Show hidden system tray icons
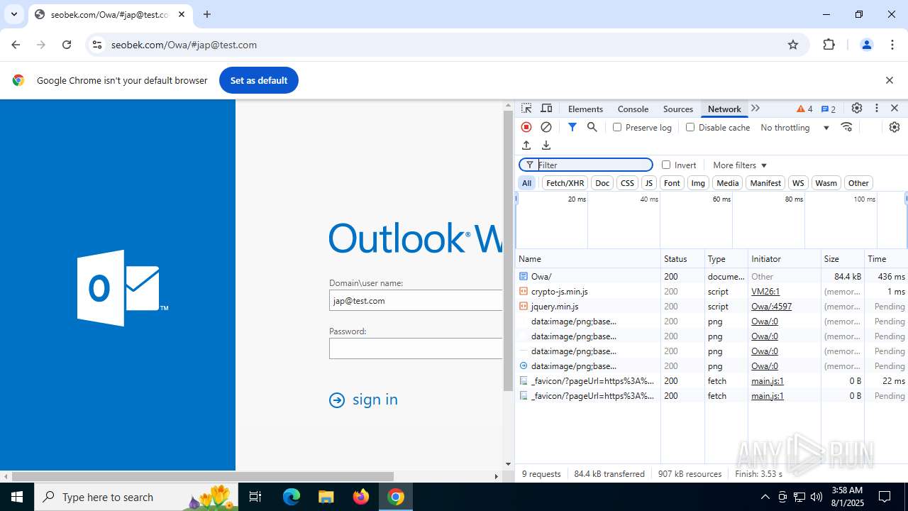 (x=765, y=497)
